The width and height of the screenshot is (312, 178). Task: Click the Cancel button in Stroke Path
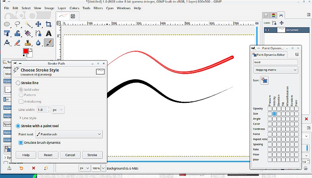coord(70,155)
